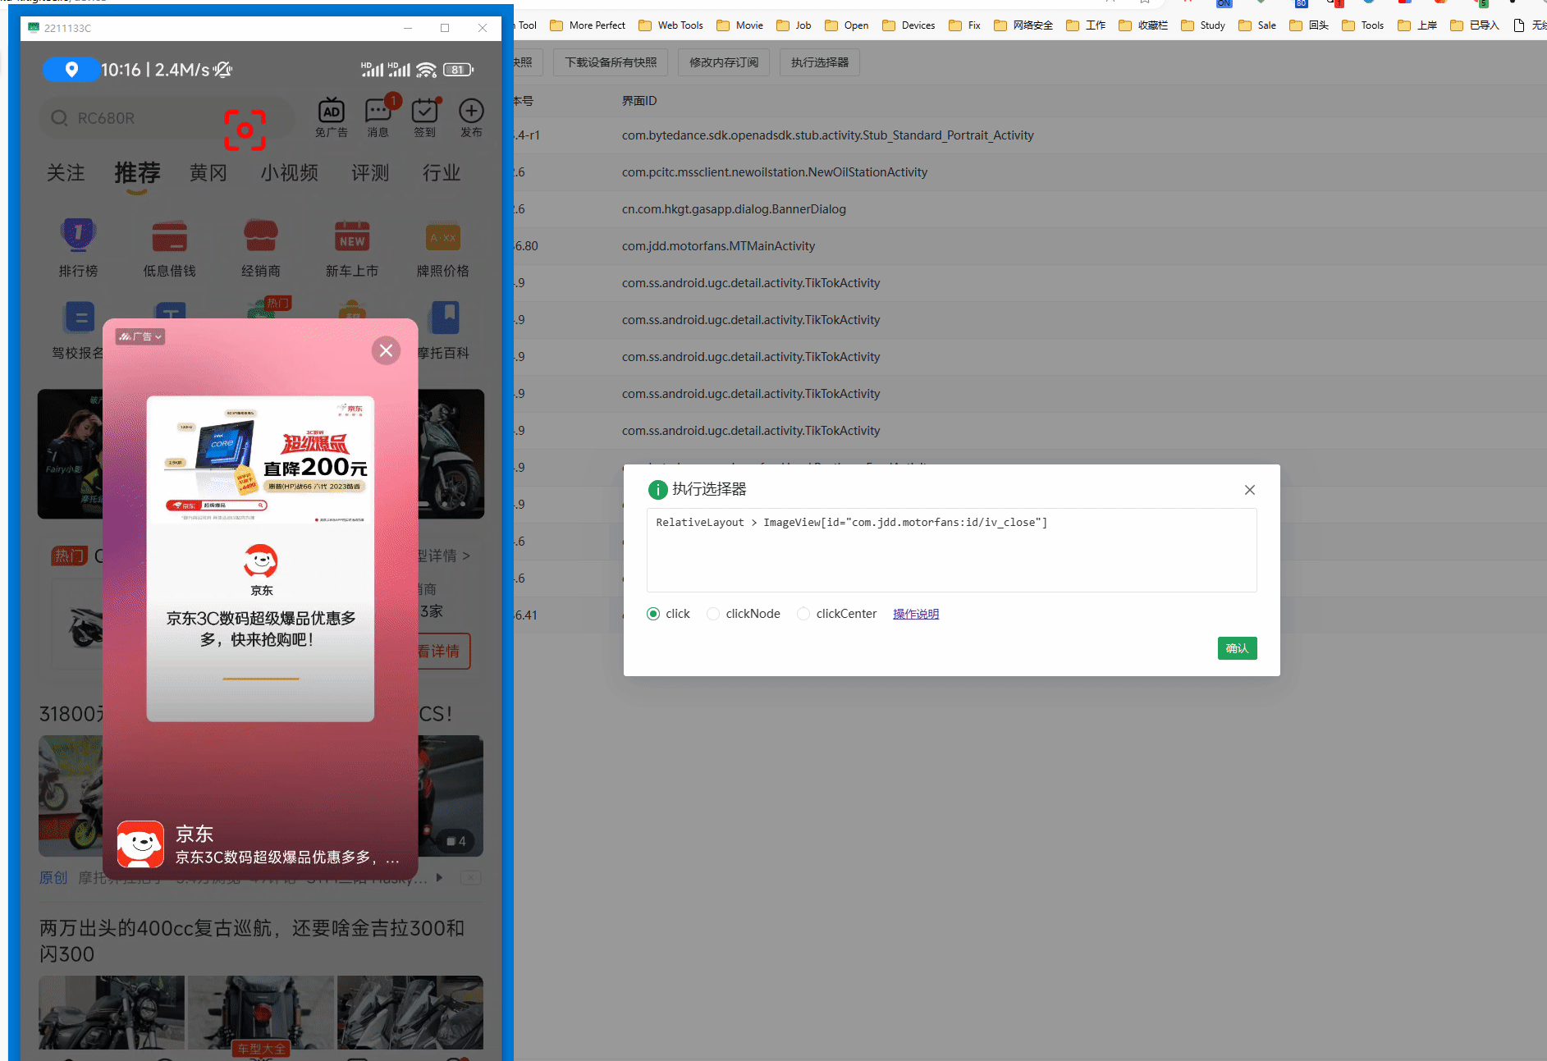Switch to the 评测 tab
Image resolution: width=1547 pixels, height=1061 pixels.
coord(370,172)
